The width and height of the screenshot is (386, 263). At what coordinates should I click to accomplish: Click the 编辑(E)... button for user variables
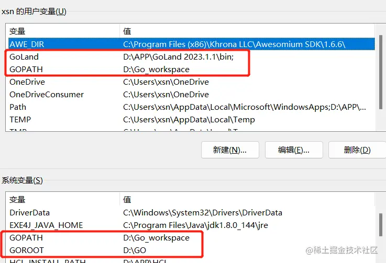pyautogui.click(x=294, y=150)
